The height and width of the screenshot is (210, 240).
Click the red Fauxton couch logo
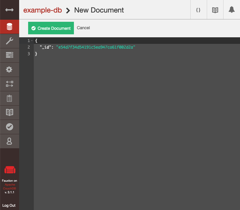click(x=10, y=170)
